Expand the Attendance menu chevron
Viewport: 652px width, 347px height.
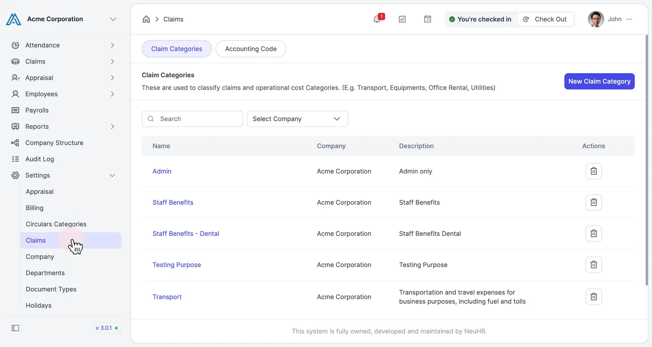[112, 45]
